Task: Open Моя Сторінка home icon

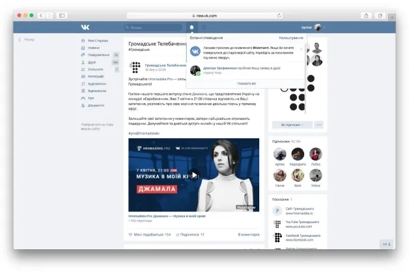Action: (x=83, y=40)
